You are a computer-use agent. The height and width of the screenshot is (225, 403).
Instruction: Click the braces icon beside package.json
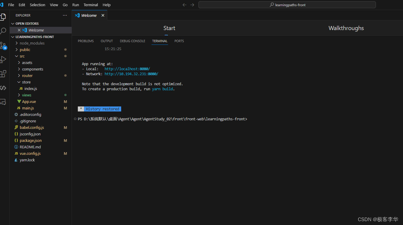tap(16, 140)
